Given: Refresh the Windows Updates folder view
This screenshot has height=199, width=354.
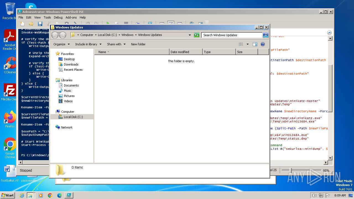Looking at the screenshot, I should click(x=197, y=35).
